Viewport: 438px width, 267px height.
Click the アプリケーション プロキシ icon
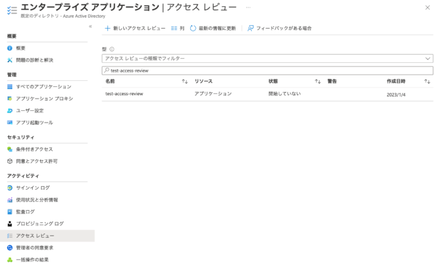click(10, 99)
